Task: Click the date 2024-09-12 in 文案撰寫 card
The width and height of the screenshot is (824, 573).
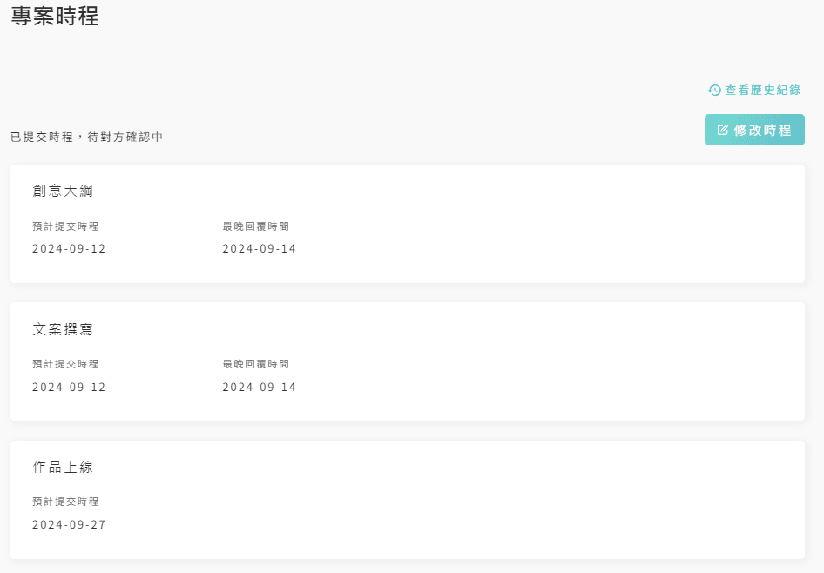Action: (69, 387)
